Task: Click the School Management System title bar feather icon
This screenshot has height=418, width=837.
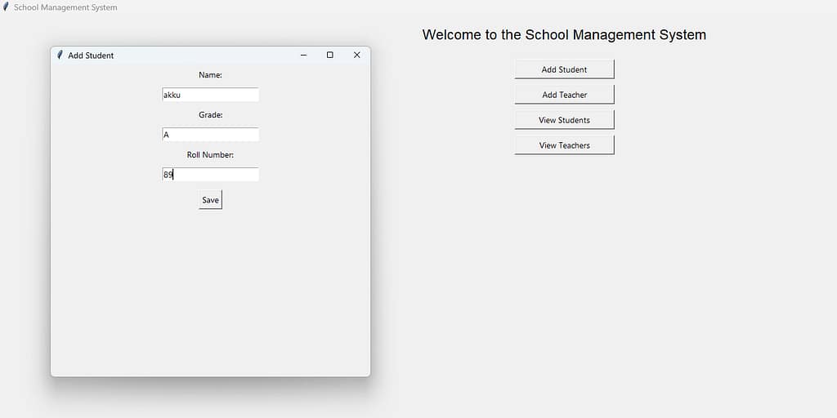Action: [x=6, y=7]
